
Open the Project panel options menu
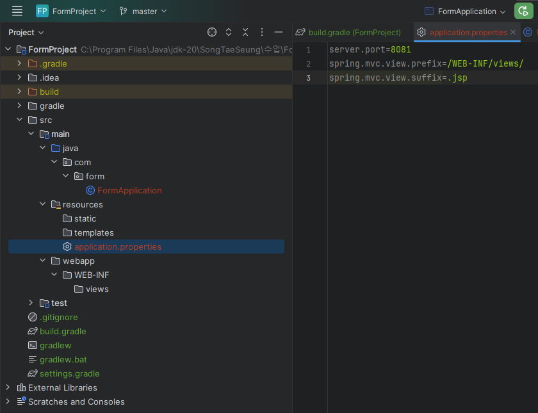pos(262,32)
